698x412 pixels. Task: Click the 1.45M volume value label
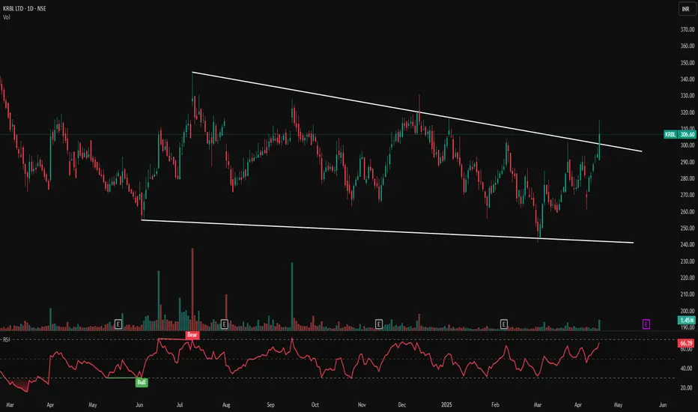(687, 321)
